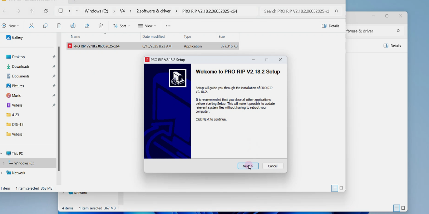Toggle the Details pane button
429x214 pixels.
click(330, 26)
